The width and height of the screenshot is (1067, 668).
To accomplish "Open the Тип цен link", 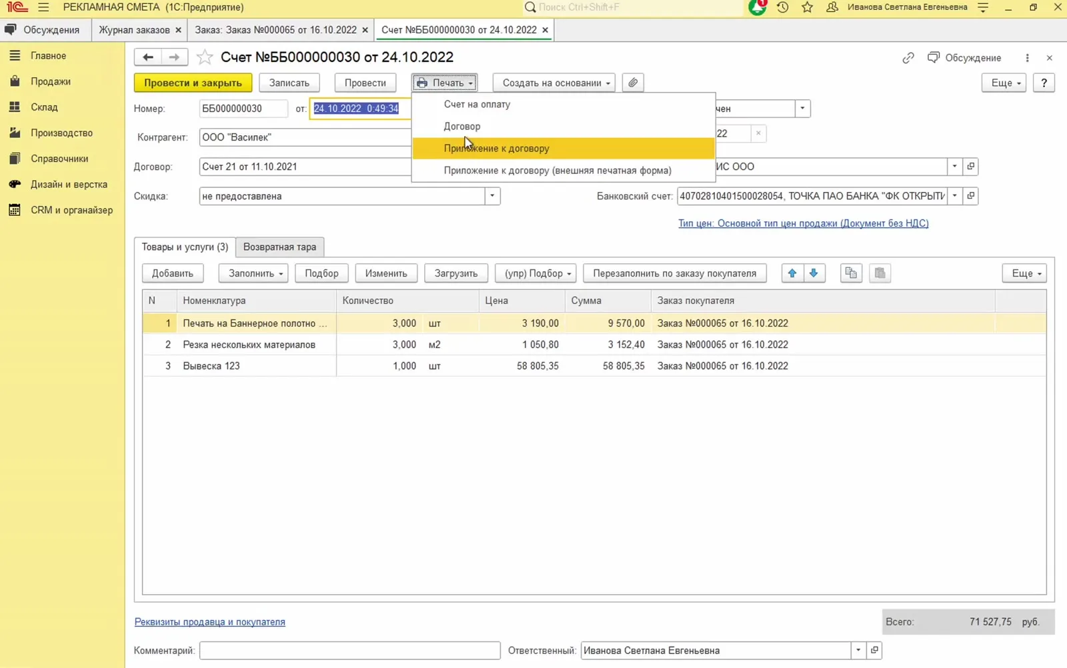I will (803, 223).
